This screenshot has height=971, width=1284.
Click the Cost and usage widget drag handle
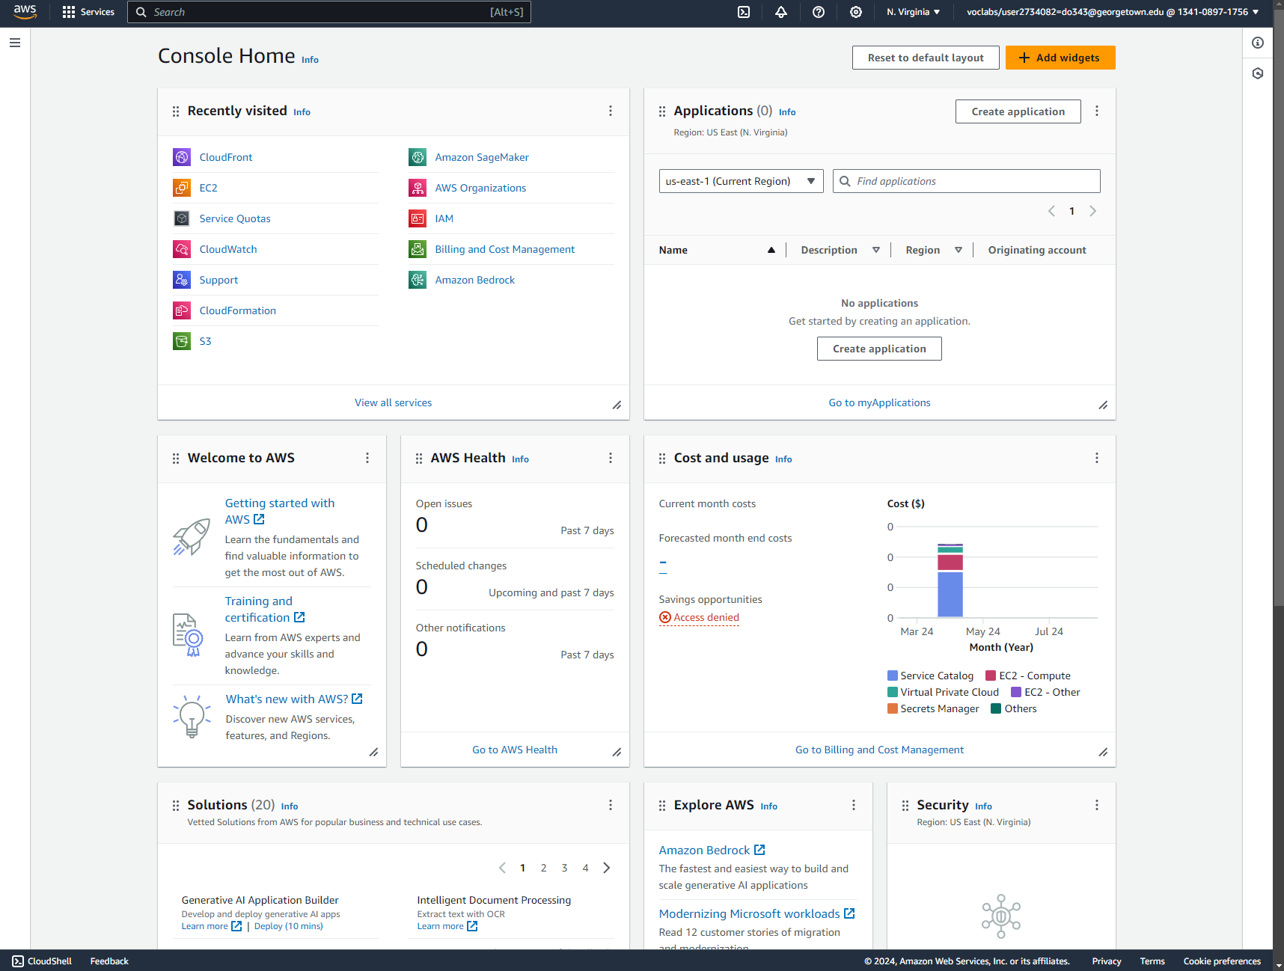click(x=662, y=459)
